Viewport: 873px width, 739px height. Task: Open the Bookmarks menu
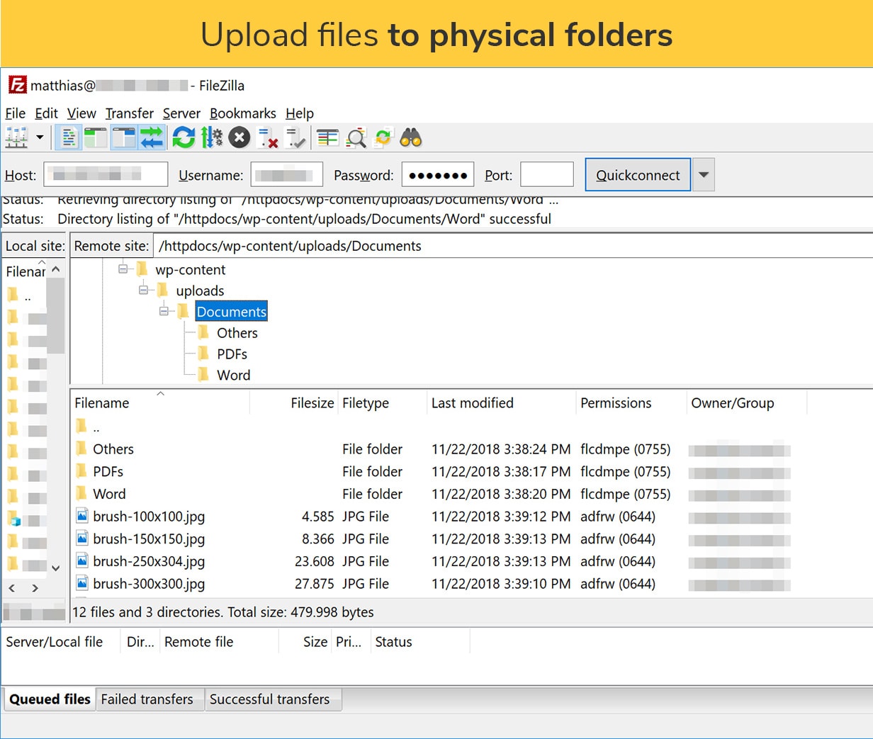pos(243,113)
